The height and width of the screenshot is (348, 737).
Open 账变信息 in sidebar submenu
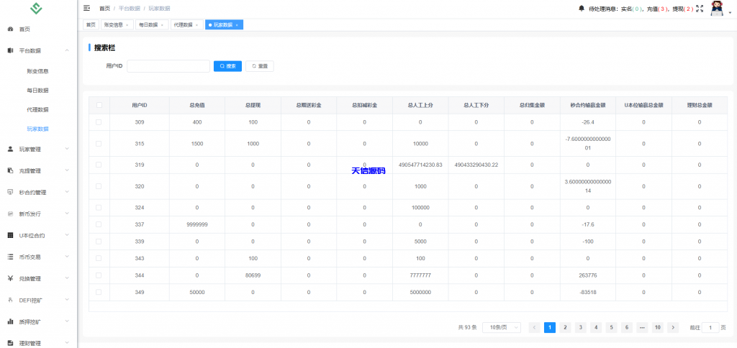coord(38,71)
